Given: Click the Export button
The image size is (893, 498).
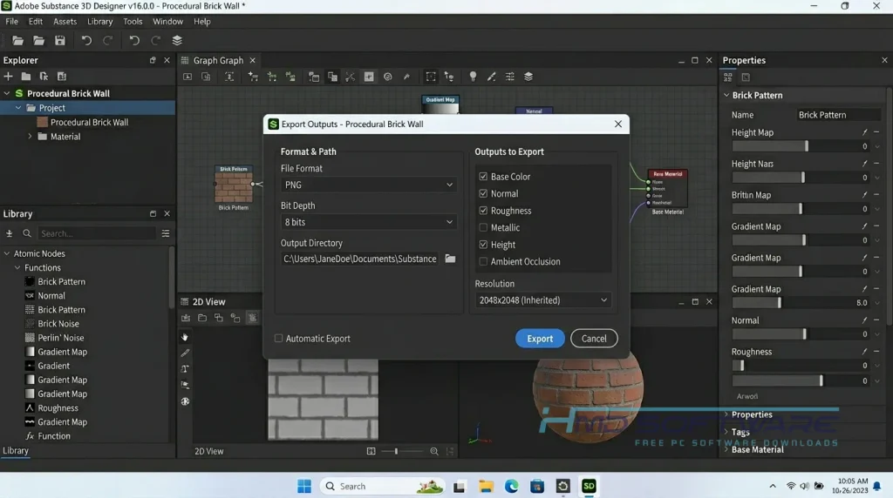Looking at the screenshot, I should pos(540,339).
